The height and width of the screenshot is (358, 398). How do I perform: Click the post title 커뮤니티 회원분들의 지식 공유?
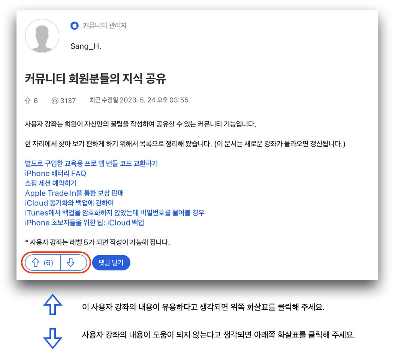[x=96, y=78]
